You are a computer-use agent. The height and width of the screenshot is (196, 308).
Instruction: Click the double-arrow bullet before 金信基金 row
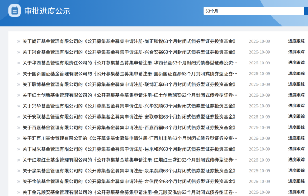[19, 182]
